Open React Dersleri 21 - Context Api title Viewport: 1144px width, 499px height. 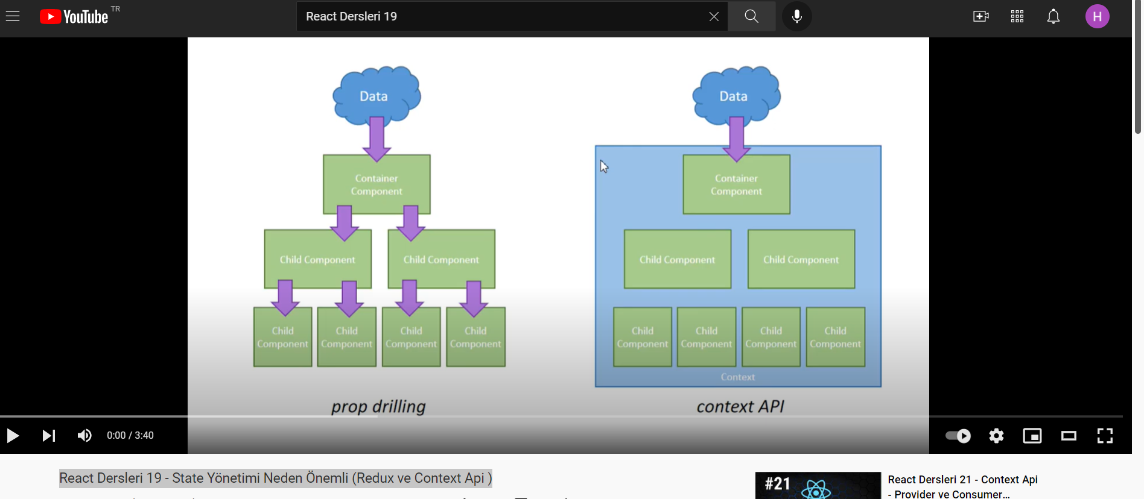point(962,486)
